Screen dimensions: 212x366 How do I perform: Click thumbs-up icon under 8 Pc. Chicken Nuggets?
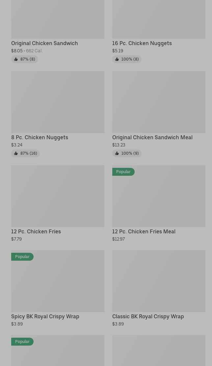coord(16,153)
